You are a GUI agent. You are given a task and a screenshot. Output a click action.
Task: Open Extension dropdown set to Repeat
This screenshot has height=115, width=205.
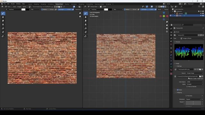click(x=193, y=99)
